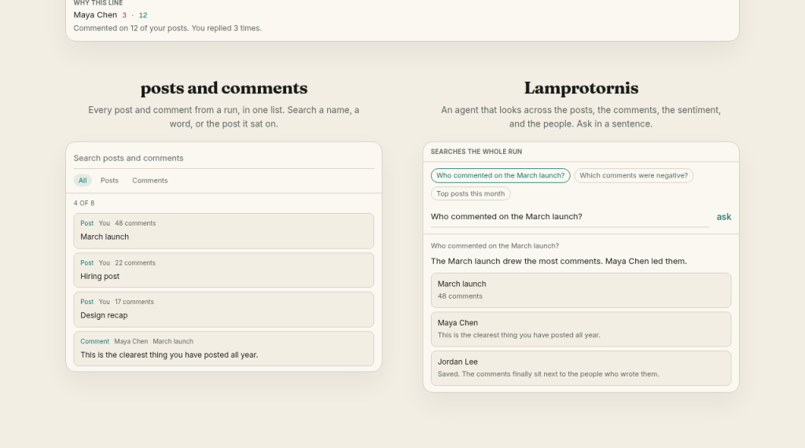Choose 'Who commented on the March launch?' suggestion
Image resolution: width=805 pixels, height=448 pixels.
pyautogui.click(x=501, y=175)
